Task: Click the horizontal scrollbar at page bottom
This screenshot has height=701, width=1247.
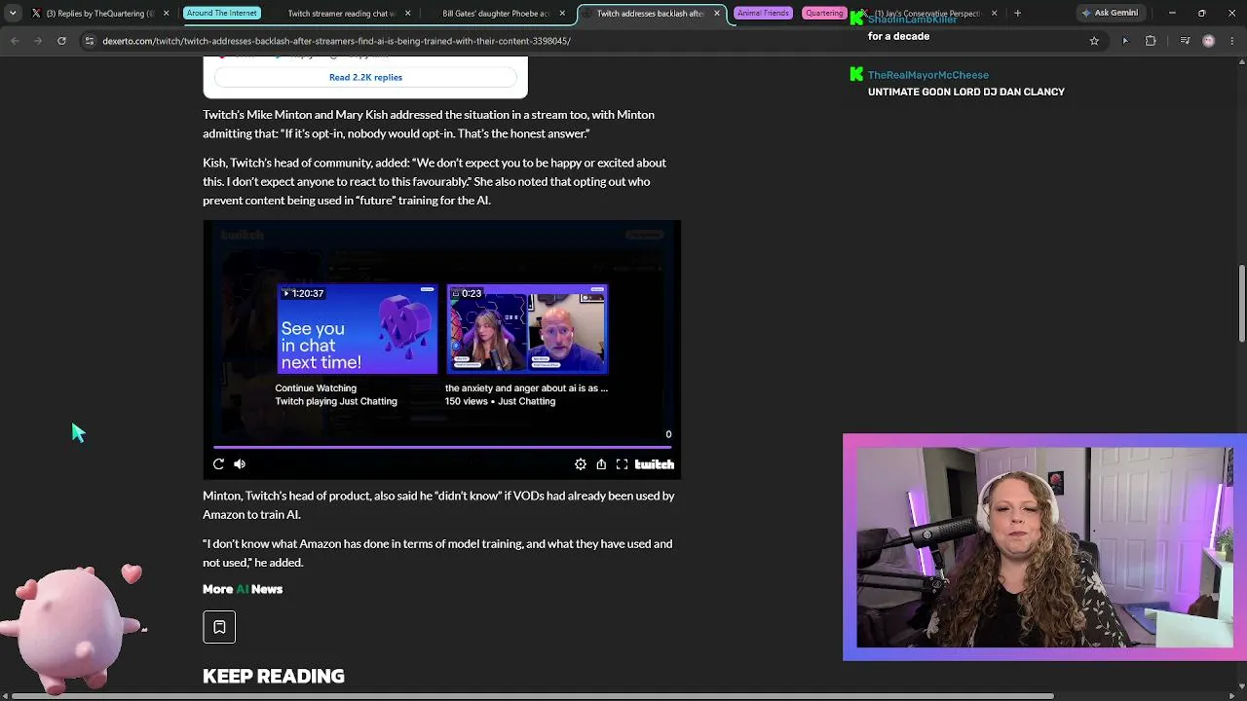Action: [531, 696]
